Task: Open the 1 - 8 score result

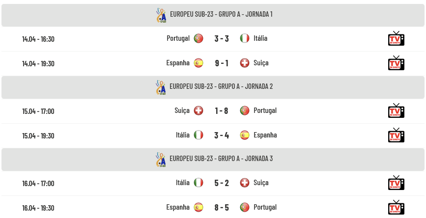Action: (x=222, y=111)
